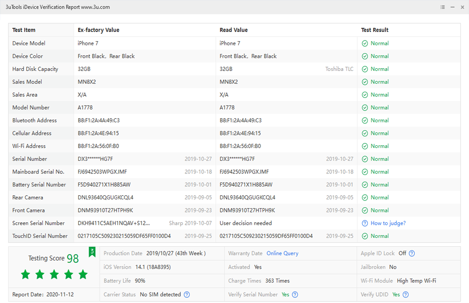Select read value front camera serial DNM93910T27HTPH9K
This screenshot has width=469, height=303.
coord(247,210)
